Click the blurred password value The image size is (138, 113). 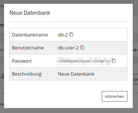pyautogui.click(x=84, y=61)
